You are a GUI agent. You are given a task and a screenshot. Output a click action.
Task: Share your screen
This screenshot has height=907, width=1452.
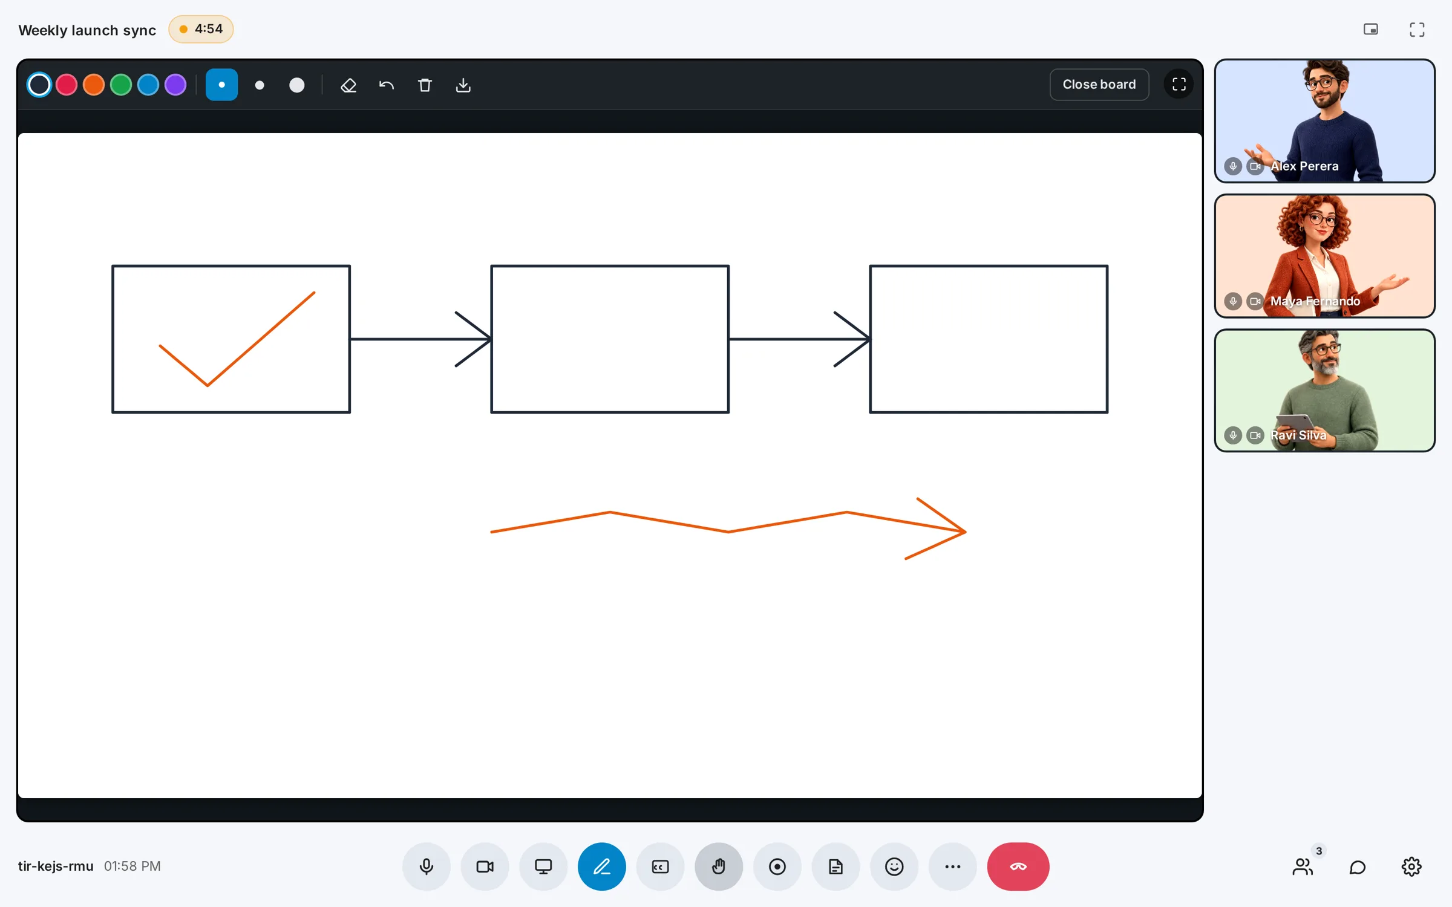click(543, 866)
